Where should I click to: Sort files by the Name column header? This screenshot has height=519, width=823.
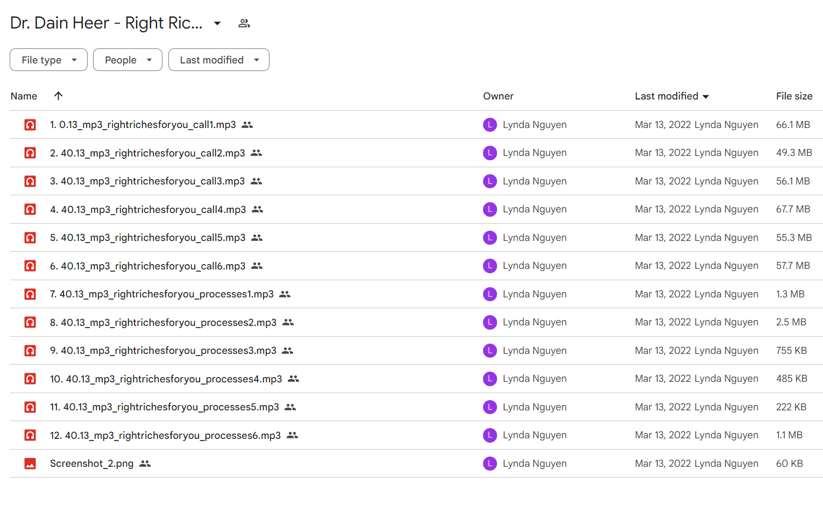pos(24,96)
